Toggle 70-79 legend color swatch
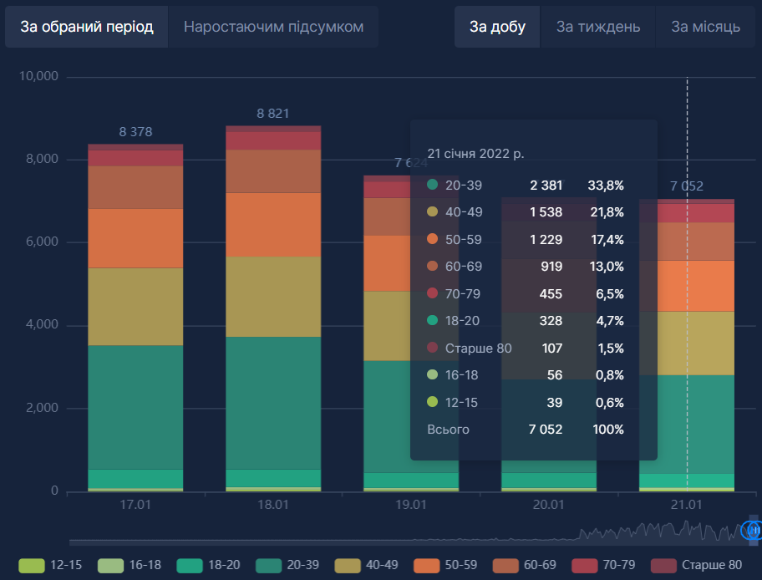Viewport: 762px width, 580px height. (x=585, y=565)
